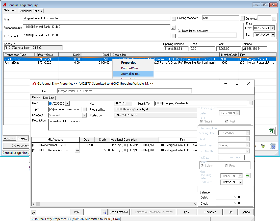
Task: Click the journal entry Description text field
Action: coord(123,125)
